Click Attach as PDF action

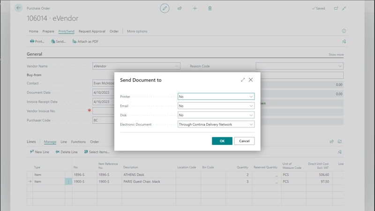[85, 41]
